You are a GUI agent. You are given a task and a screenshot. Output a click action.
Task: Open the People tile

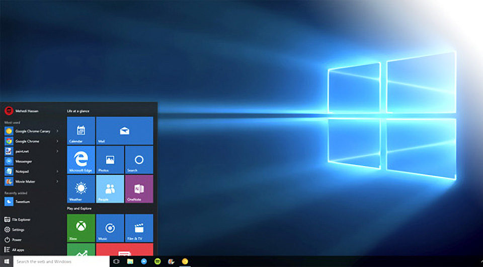click(x=110, y=188)
